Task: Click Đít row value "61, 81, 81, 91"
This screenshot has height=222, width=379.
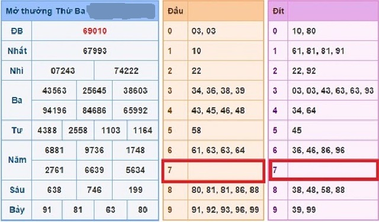Action: coord(318,51)
